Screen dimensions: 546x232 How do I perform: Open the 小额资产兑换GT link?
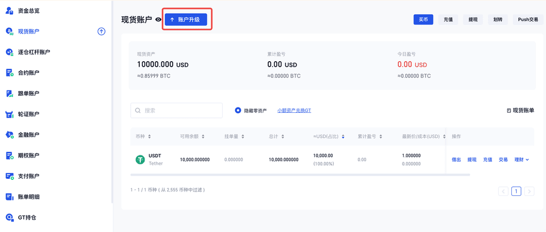click(294, 111)
